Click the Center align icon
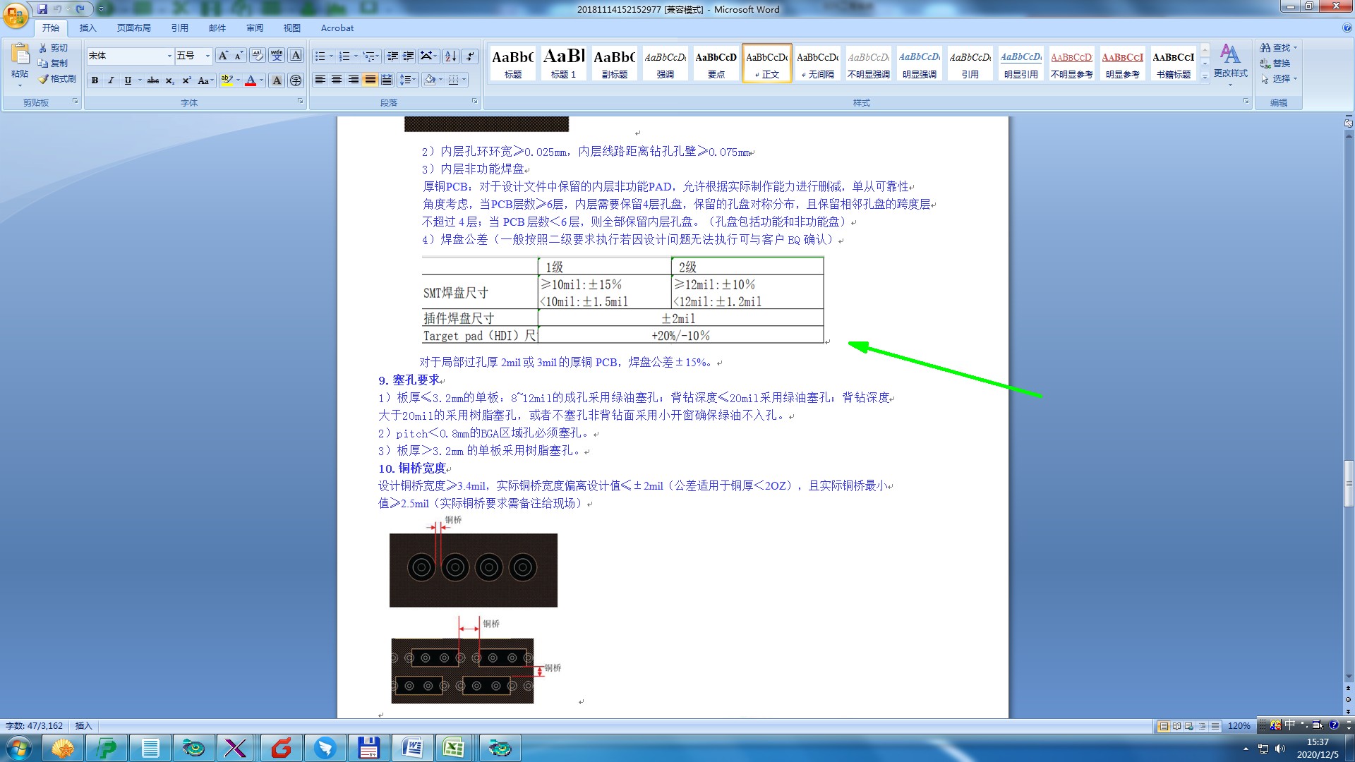1355x762 pixels. click(337, 80)
